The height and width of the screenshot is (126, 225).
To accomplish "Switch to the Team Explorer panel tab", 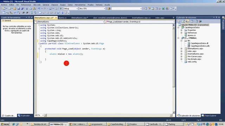I will point(209,115).
